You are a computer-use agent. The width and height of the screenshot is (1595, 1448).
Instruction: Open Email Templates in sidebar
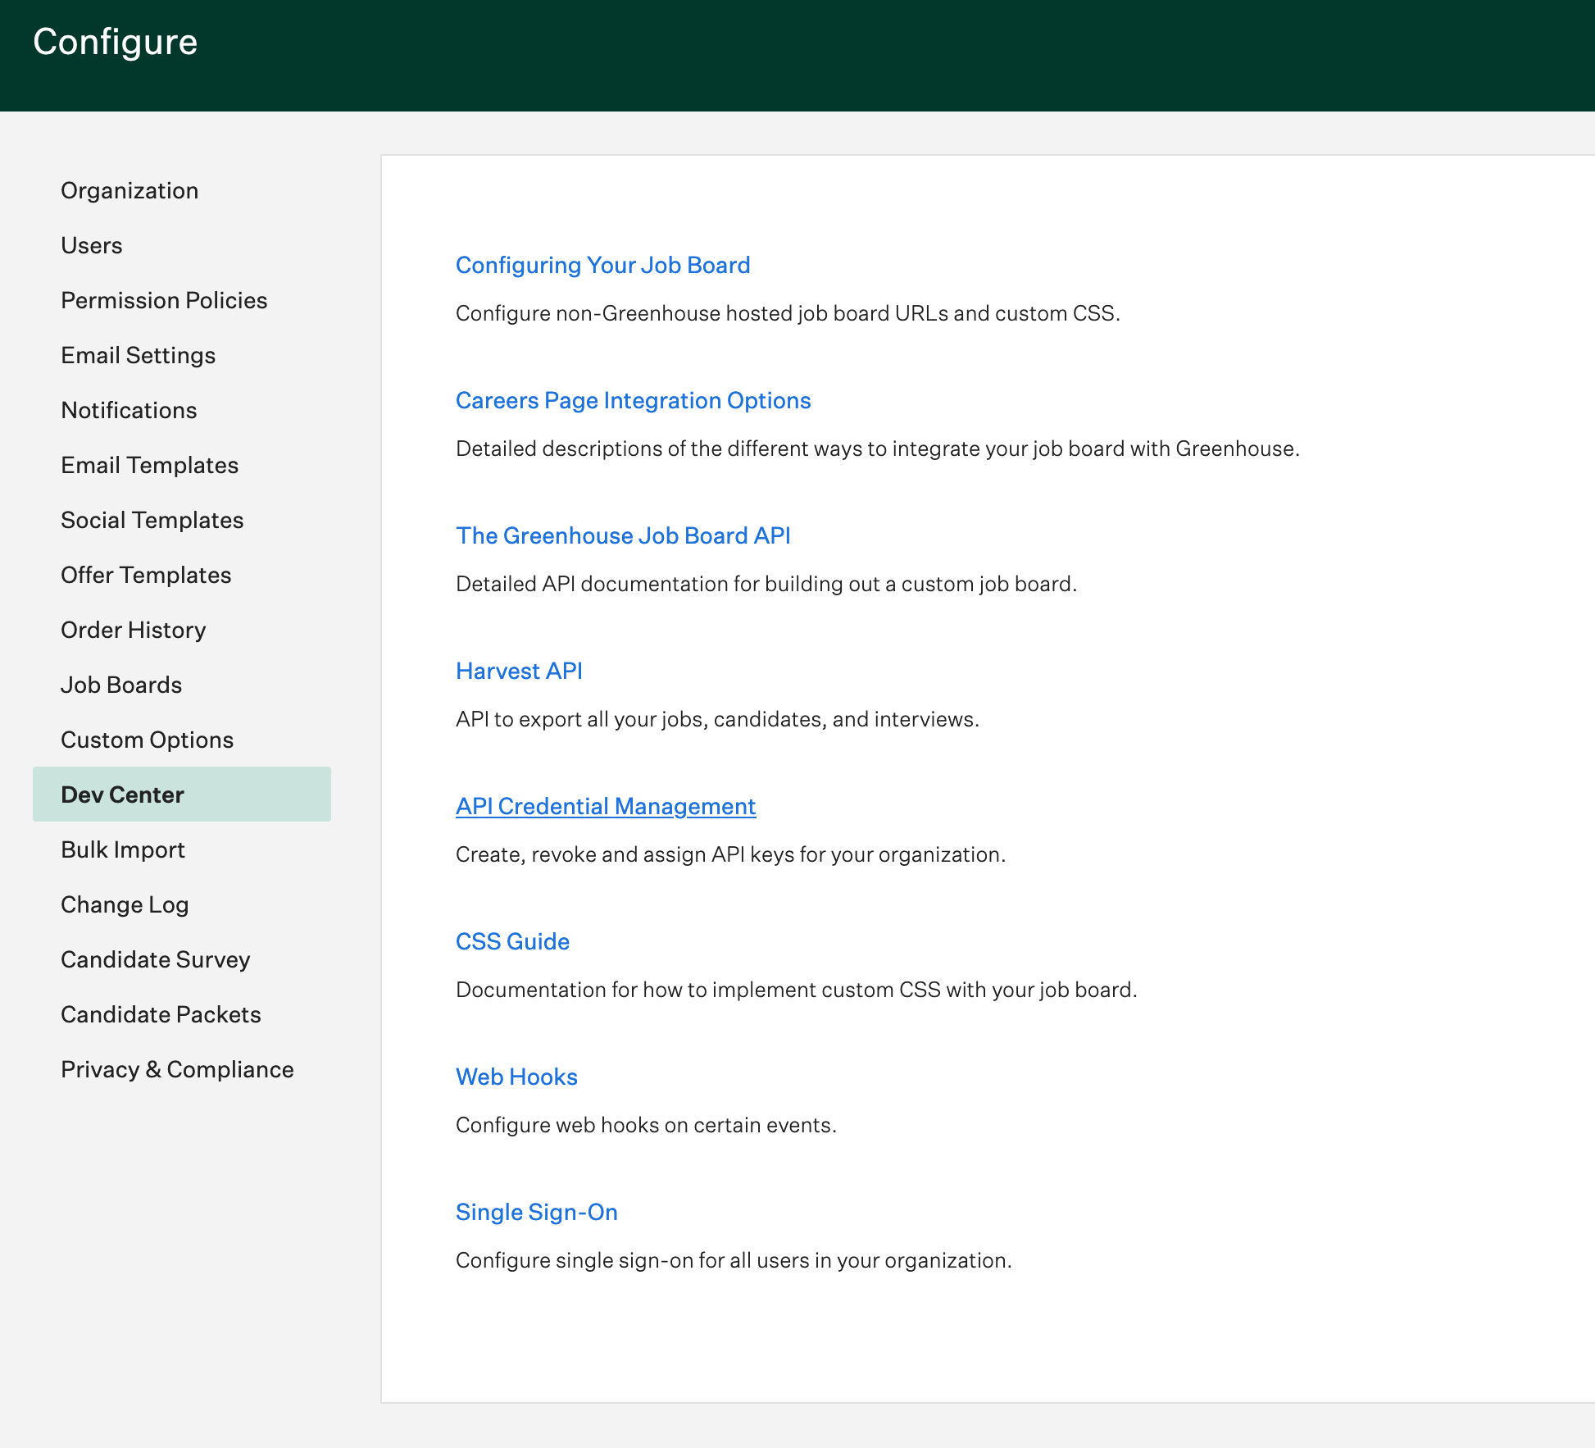(149, 465)
